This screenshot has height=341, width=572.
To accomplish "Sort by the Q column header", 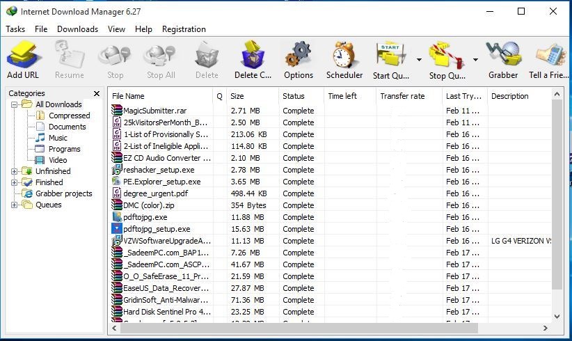I will click(220, 96).
